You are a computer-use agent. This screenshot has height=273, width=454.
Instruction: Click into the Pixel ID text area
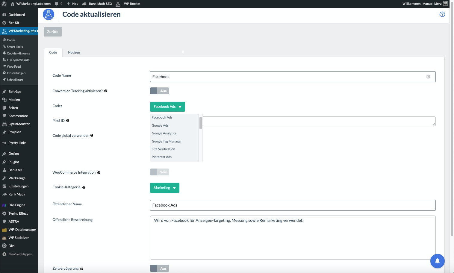(319, 121)
